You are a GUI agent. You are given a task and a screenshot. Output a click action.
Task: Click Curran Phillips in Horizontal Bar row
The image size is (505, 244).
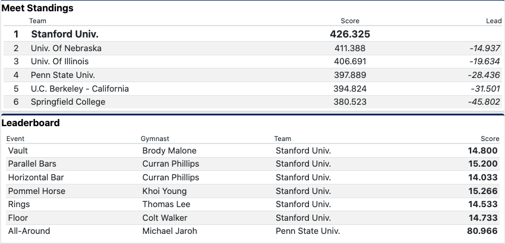171,177
